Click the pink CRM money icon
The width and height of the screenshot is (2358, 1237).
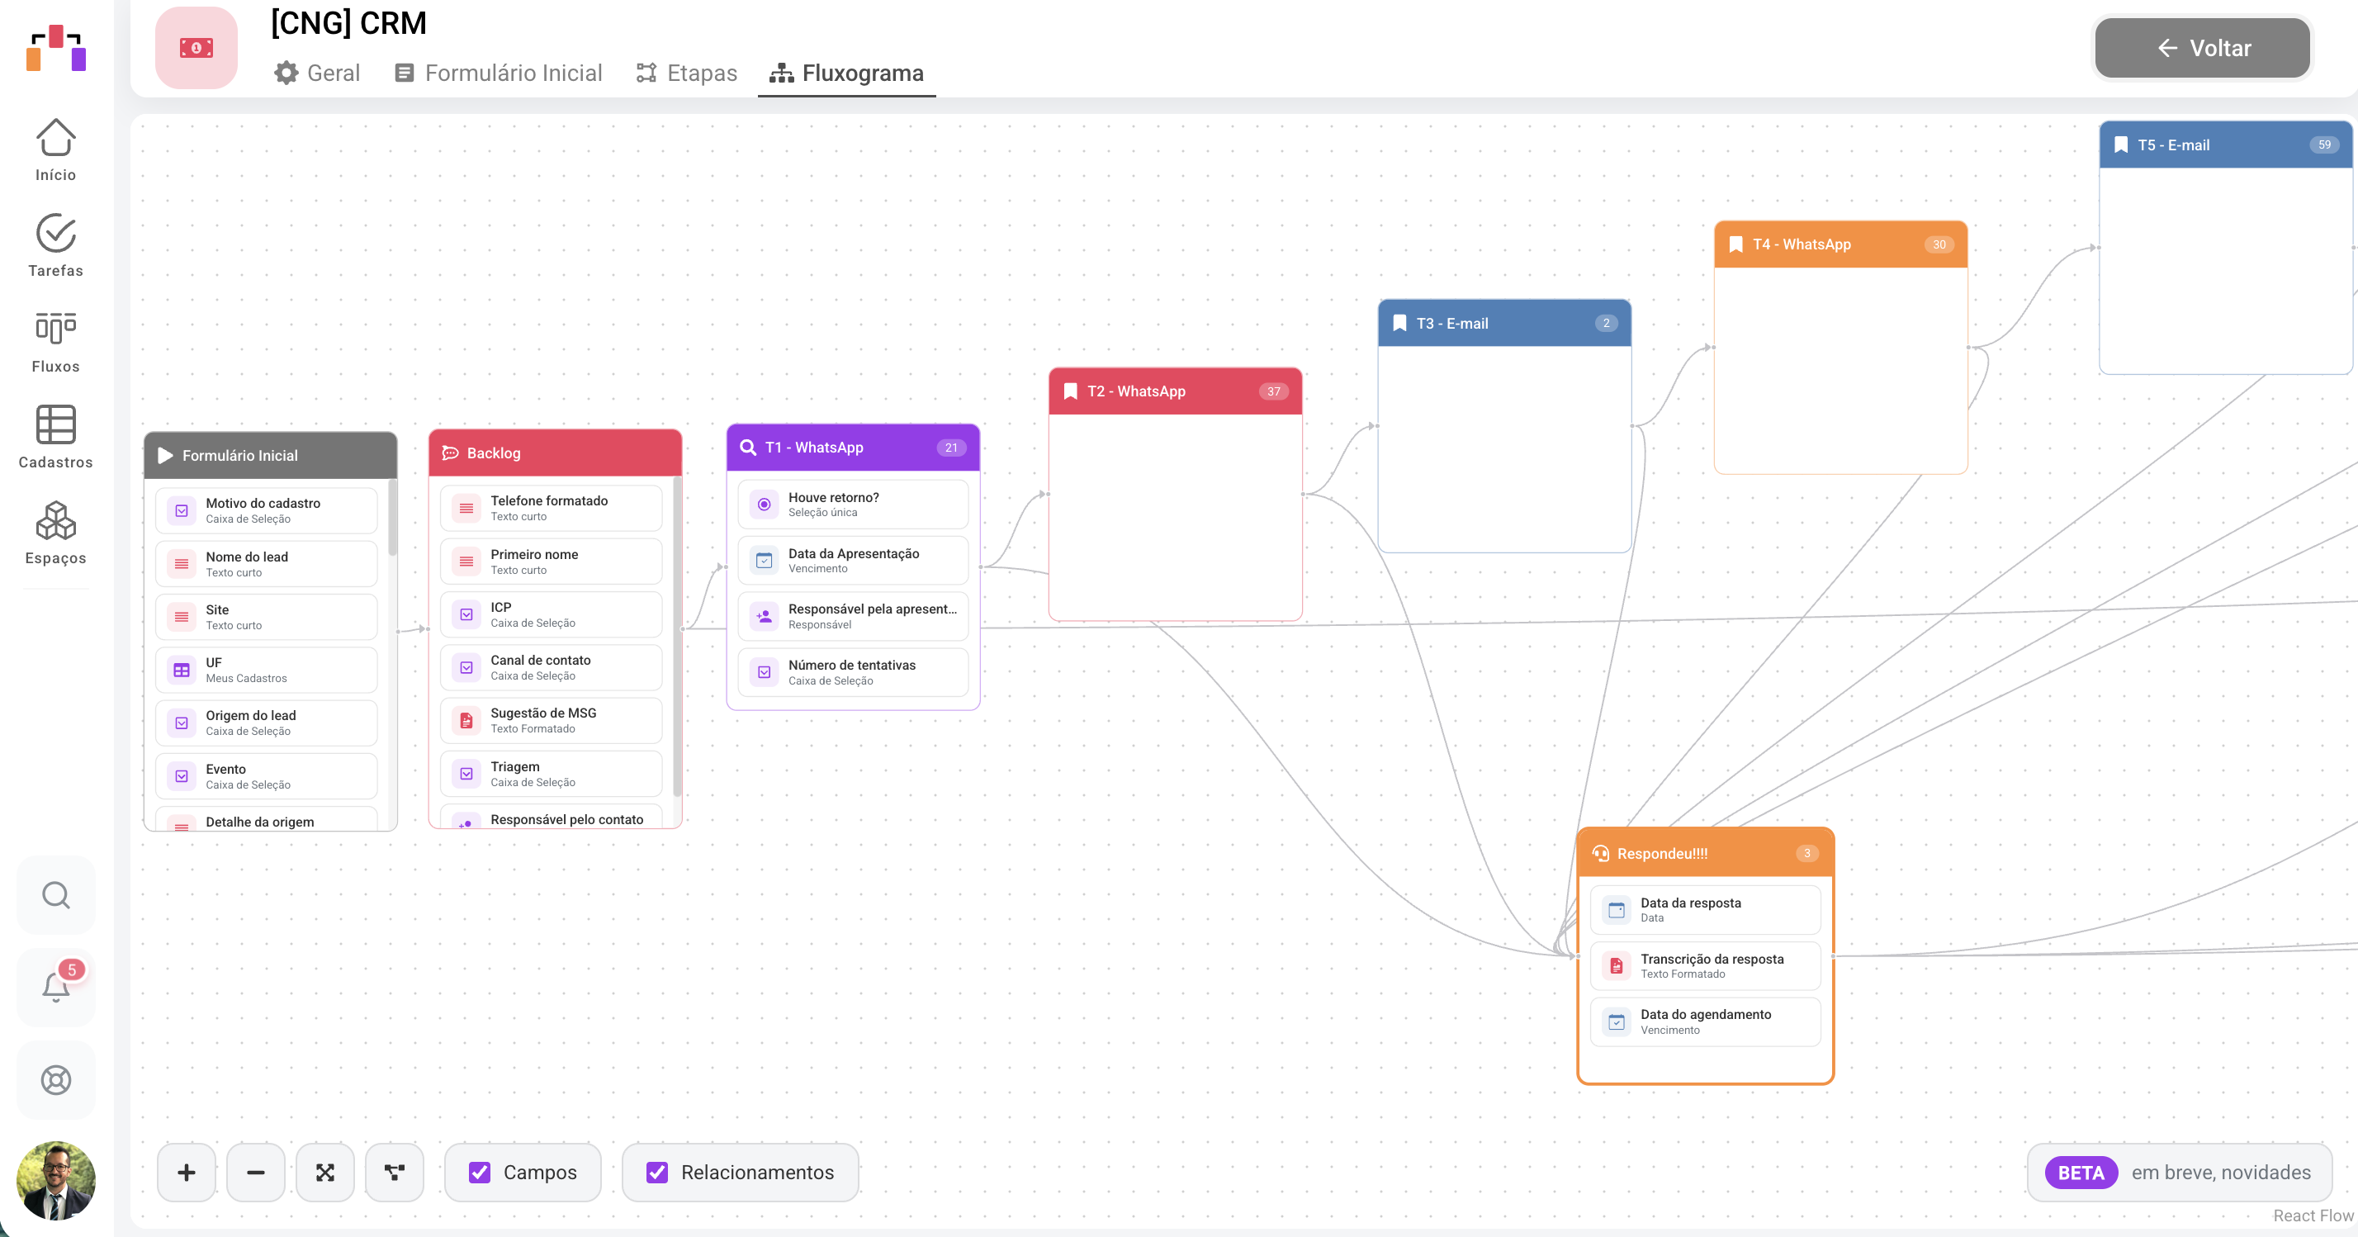click(x=196, y=48)
